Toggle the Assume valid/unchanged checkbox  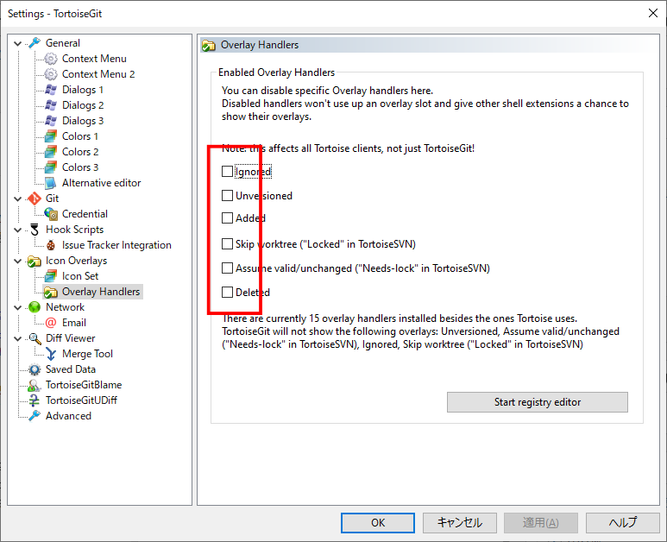[228, 268]
